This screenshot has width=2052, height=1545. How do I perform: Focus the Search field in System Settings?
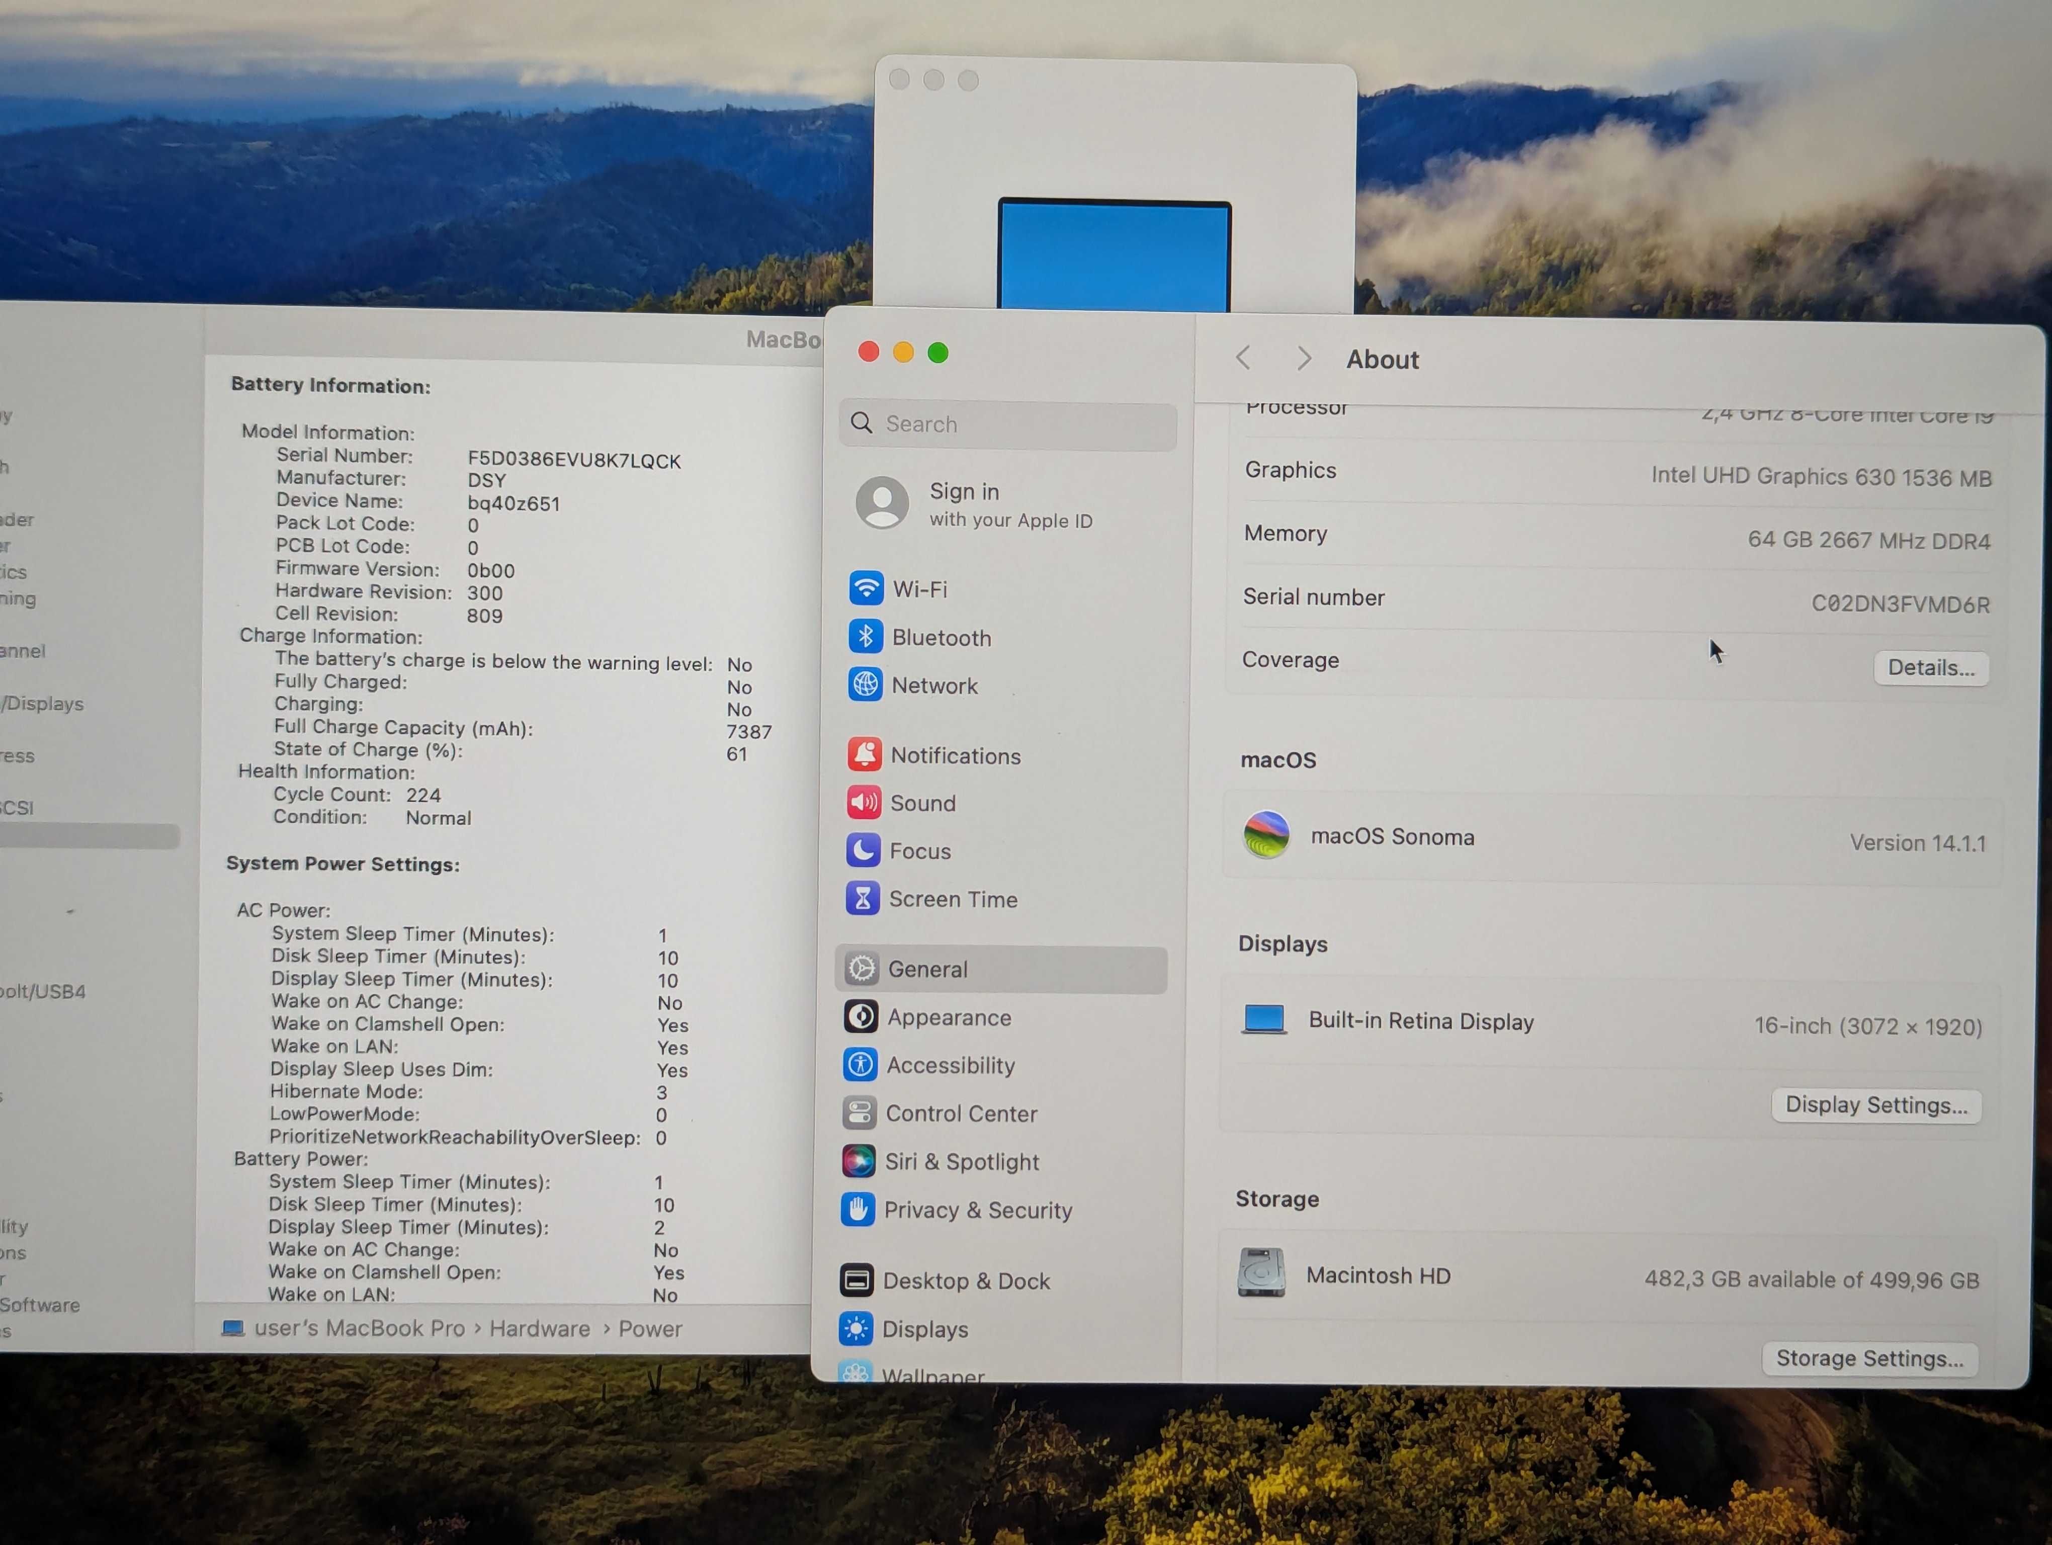tap(1007, 424)
